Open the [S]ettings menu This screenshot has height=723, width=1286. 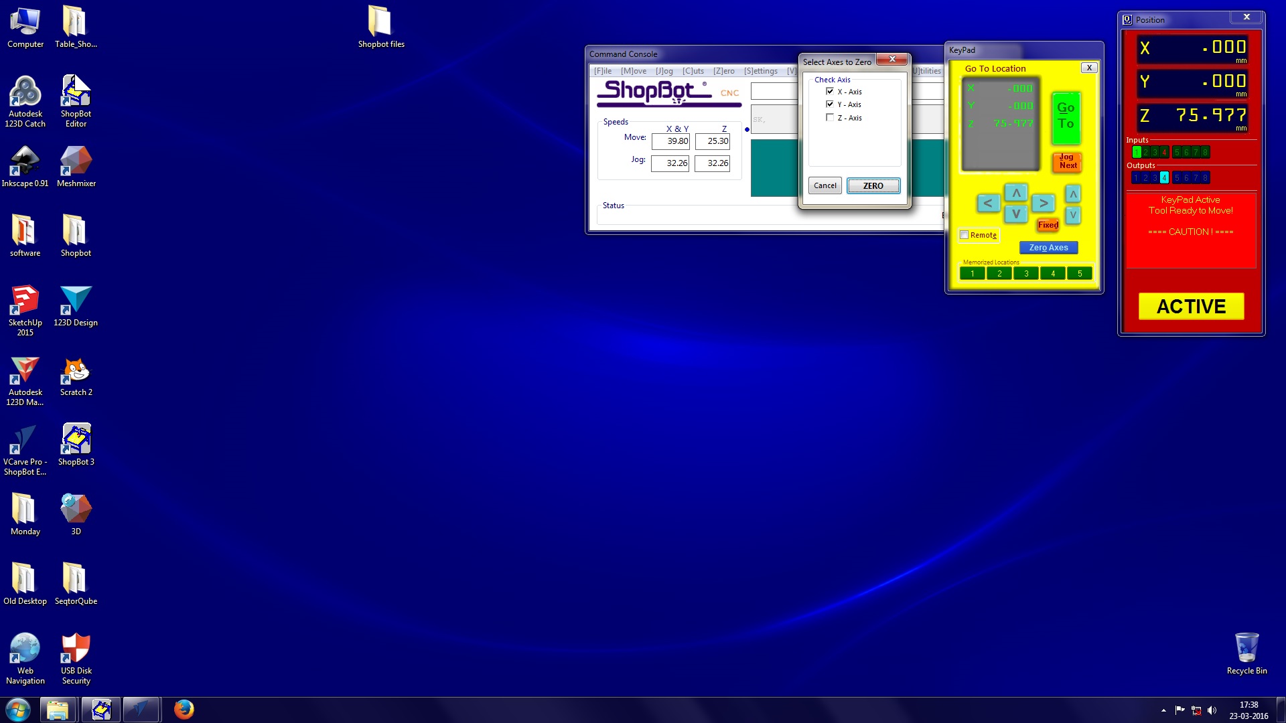(760, 71)
